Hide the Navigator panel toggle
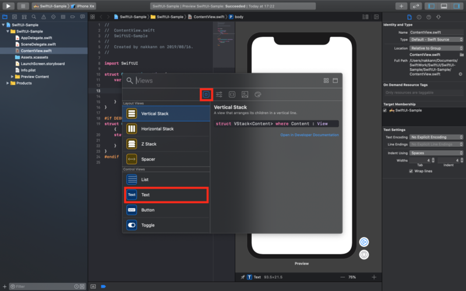 pyautogui.click(x=431, y=6)
